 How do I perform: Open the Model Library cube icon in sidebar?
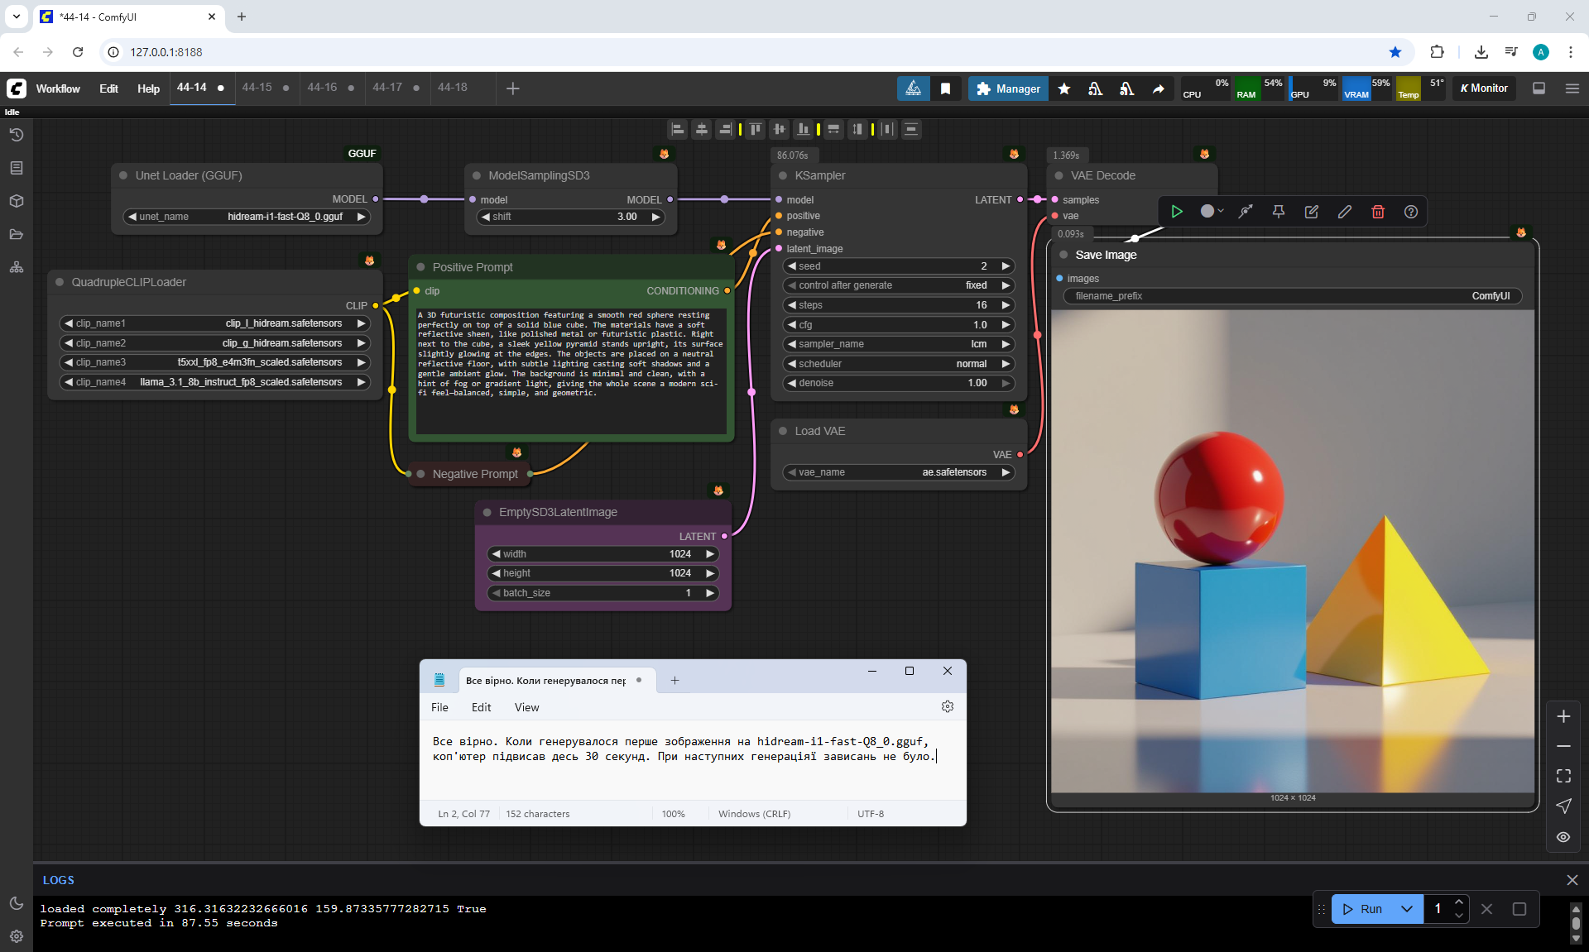click(17, 201)
